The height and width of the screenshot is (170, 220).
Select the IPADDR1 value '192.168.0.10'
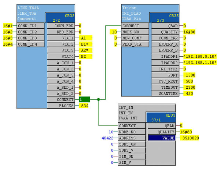[x=200, y=56]
